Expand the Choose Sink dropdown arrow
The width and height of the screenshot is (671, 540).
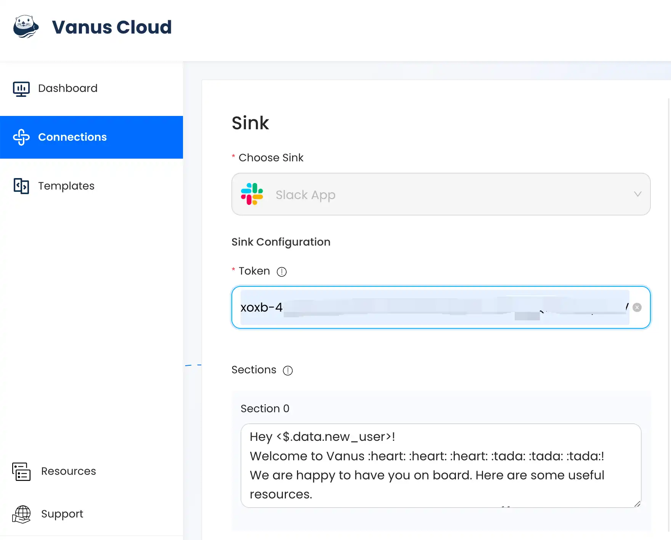(637, 194)
